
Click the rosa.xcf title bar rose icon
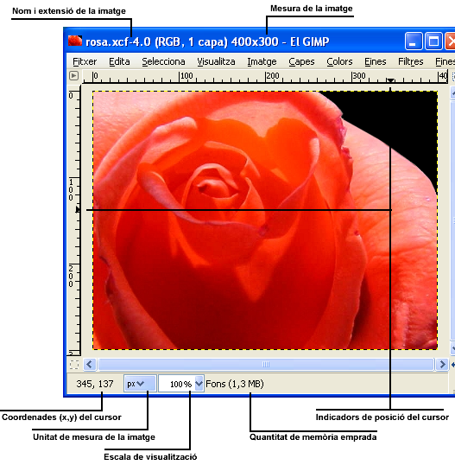[75, 41]
